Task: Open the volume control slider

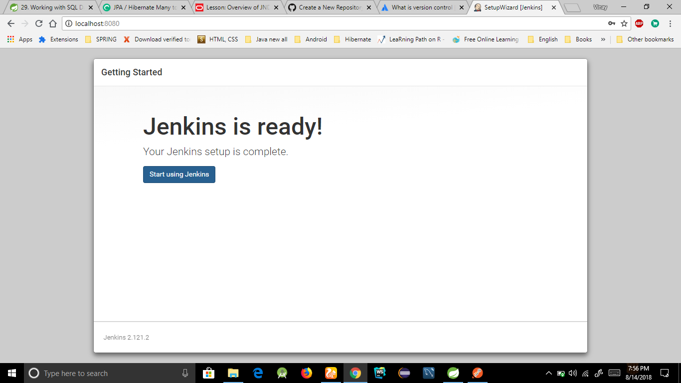Action: pyautogui.click(x=573, y=373)
